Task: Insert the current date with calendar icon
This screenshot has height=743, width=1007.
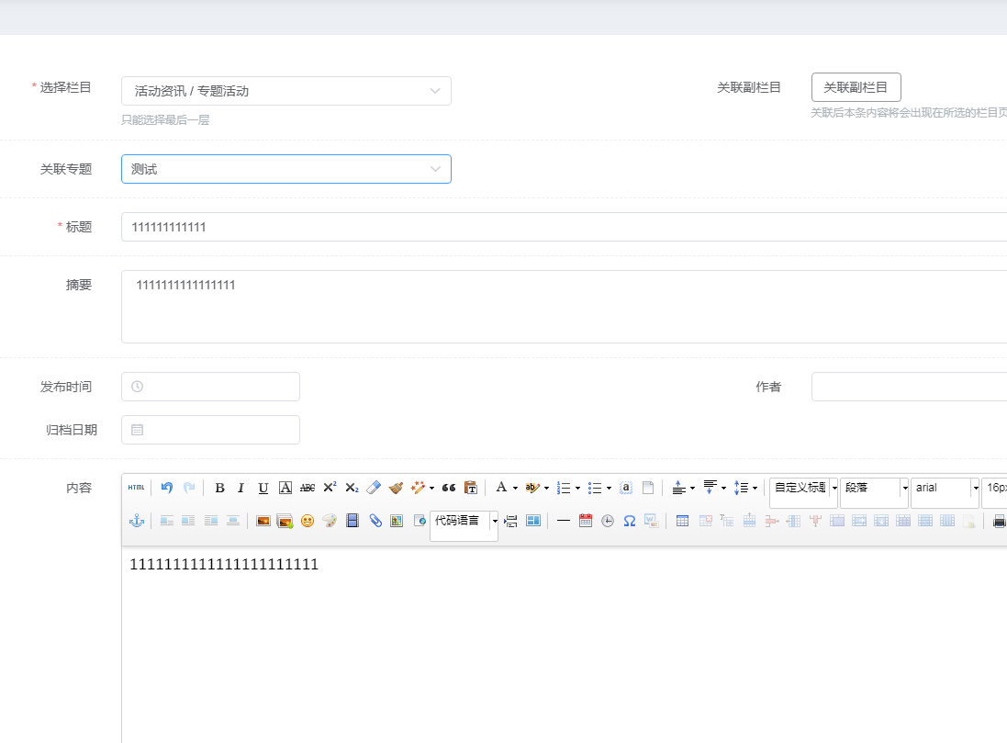Action: click(x=585, y=521)
